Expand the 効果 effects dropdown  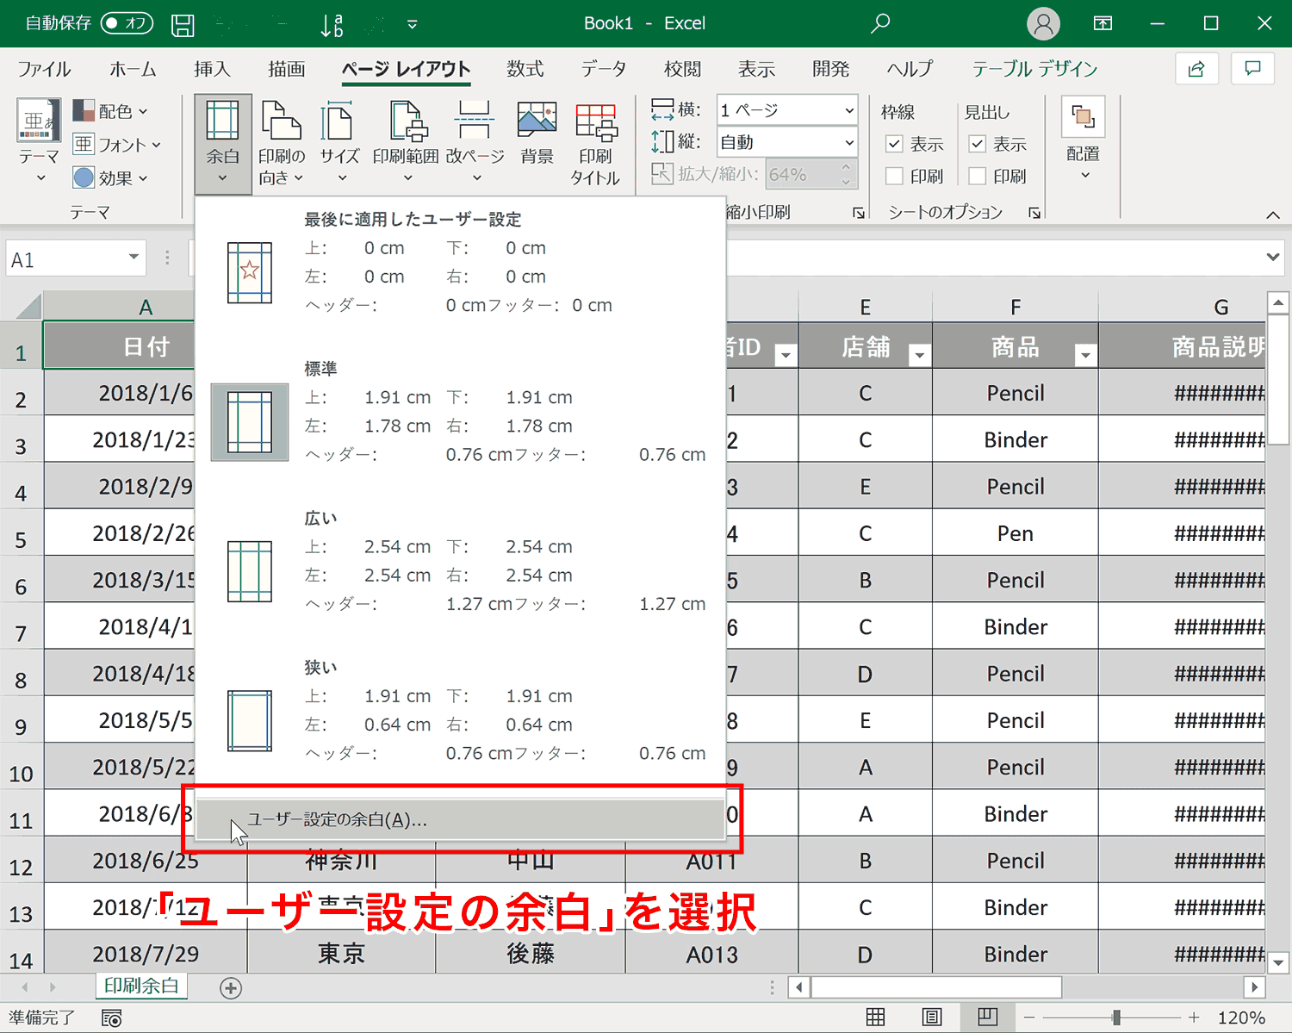coord(110,178)
